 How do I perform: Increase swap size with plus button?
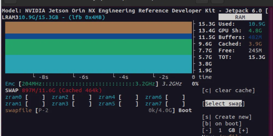[244, 130]
